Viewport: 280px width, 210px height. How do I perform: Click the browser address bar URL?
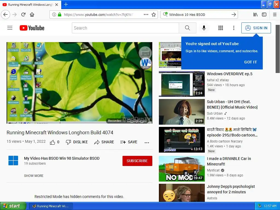point(98,15)
